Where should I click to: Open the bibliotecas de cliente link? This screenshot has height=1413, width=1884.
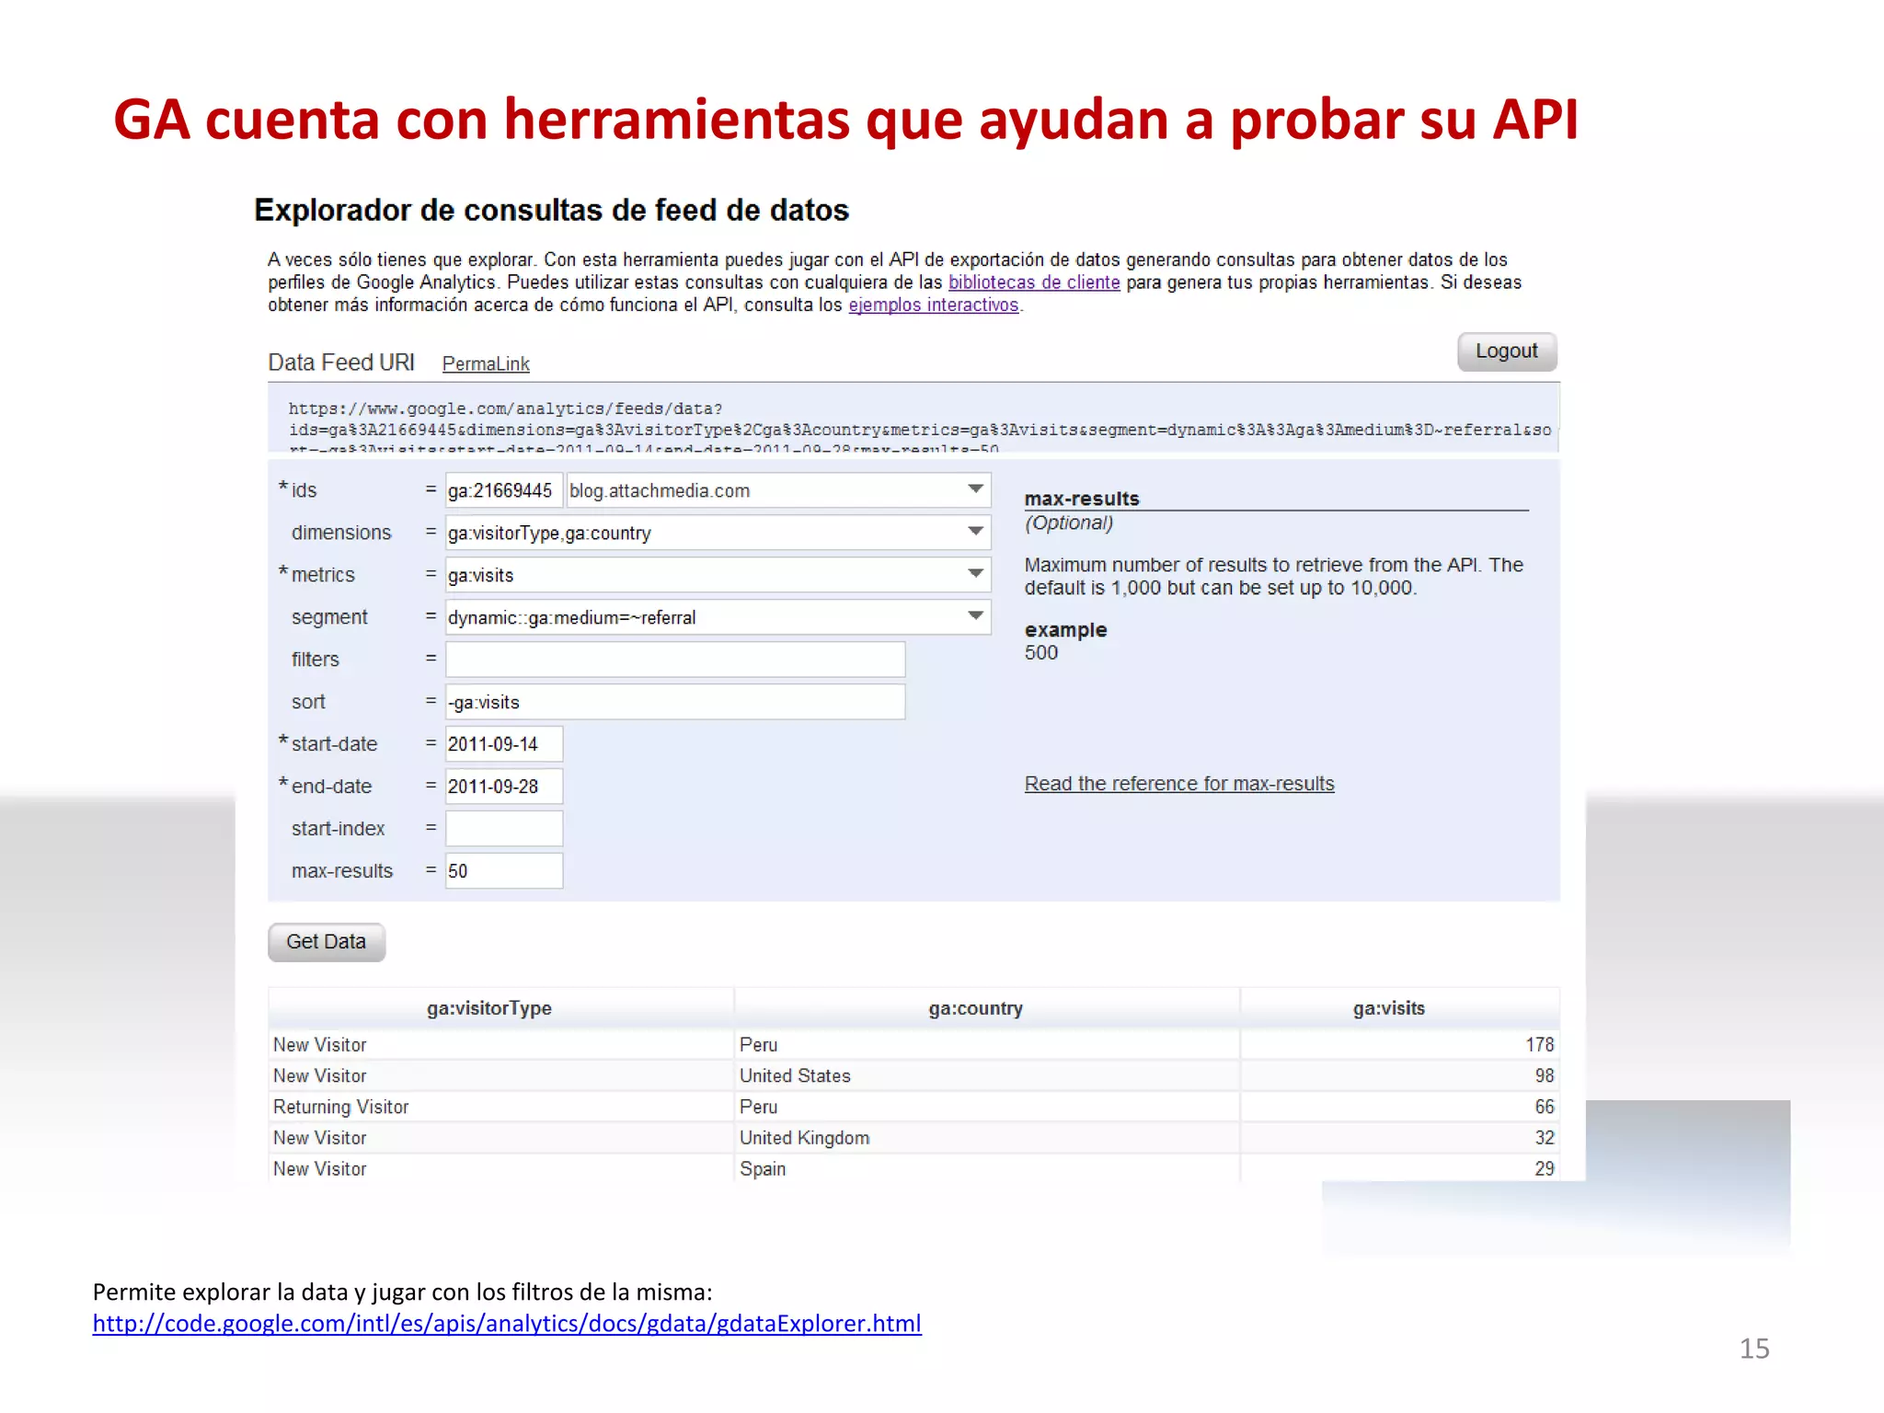point(1034,282)
